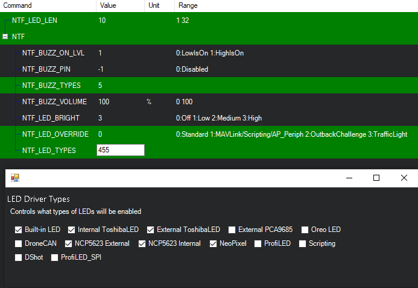Viewport: 418px width, 288px height.
Task: Click the NTF_BUZZ_VOLUME value 100
Action: tap(104, 102)
